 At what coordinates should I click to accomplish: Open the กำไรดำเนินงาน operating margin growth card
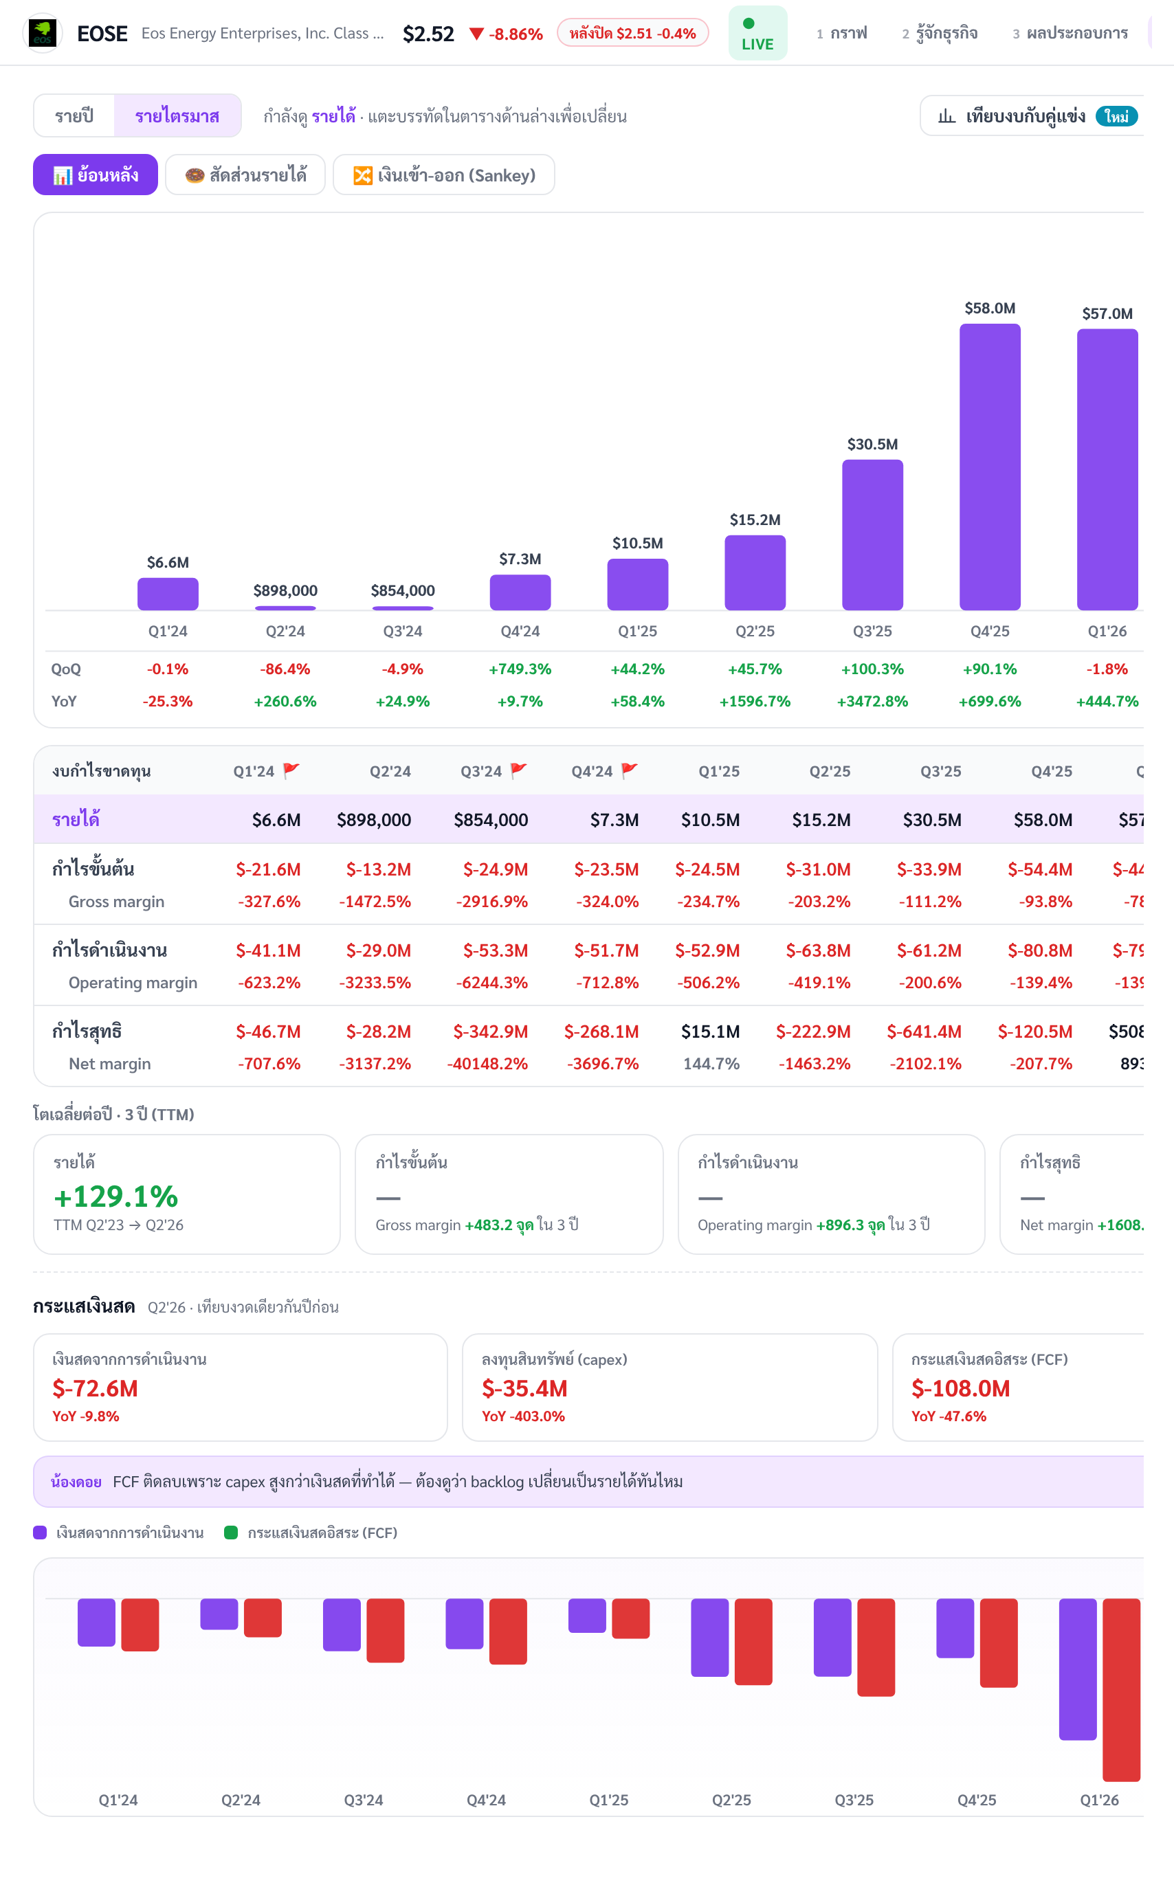click(832, 1194)
